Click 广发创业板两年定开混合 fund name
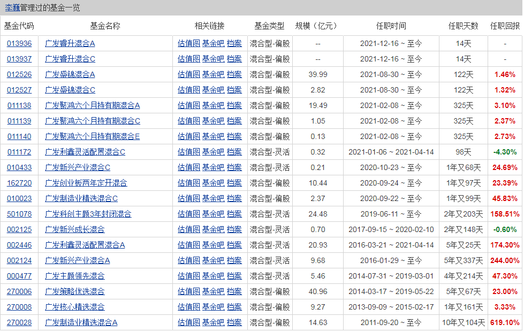524x332 pixels. (86, 183)
